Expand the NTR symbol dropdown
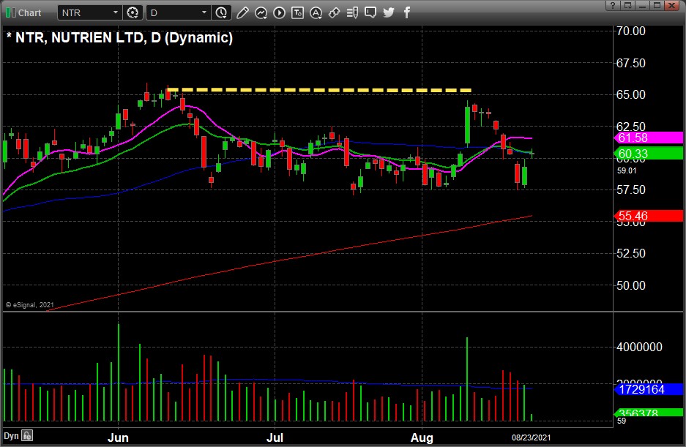The height and width of the screenshot is (447, 686). pos(116,12)
